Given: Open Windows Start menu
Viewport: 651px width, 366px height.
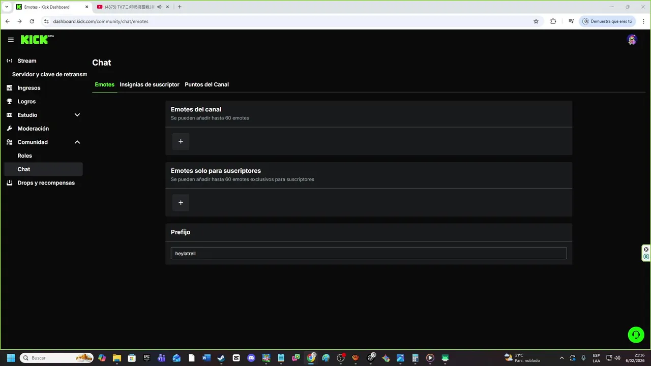Looking at the screenshot, I should click(x=11, y=358).
